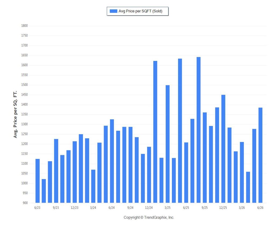275x229 pixels.
Task: Click the 12/25 x-axis label
Action: coord(223,208)
